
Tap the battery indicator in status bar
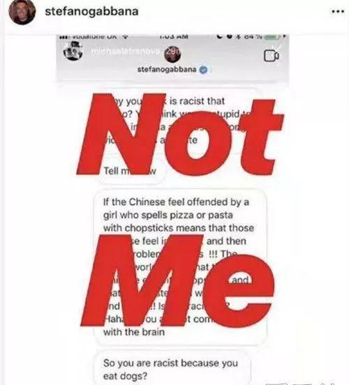click(271, 36)
